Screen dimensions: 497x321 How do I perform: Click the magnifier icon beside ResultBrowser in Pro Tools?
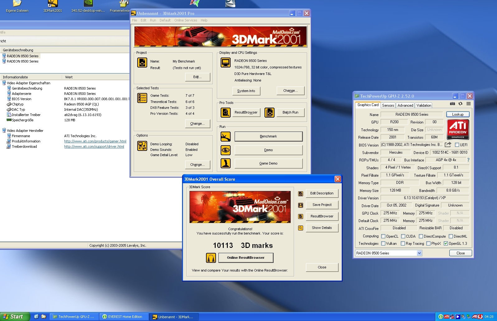pyautogui.click(x=226, y=112)
